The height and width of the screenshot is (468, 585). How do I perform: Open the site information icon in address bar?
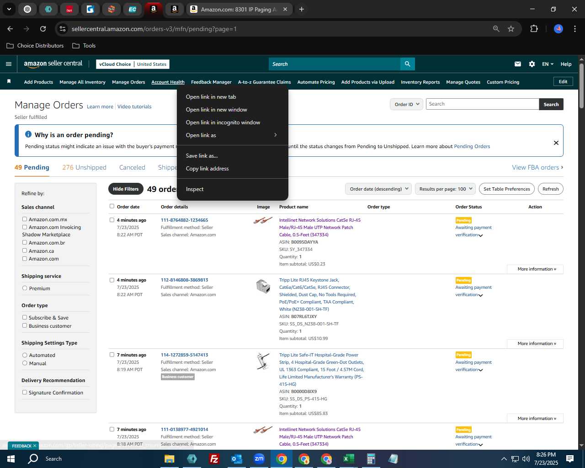[x=63, y=29]
